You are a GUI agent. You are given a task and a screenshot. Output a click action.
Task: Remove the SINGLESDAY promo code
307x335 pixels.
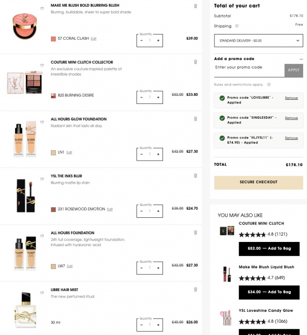[291, 118]
